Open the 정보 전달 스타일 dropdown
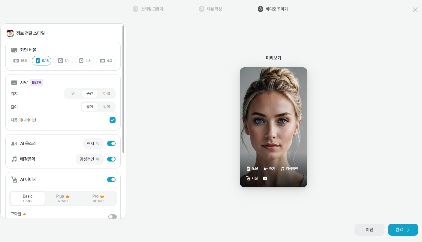This screenshot has height=242, width=422. click(x=32, y=33)
